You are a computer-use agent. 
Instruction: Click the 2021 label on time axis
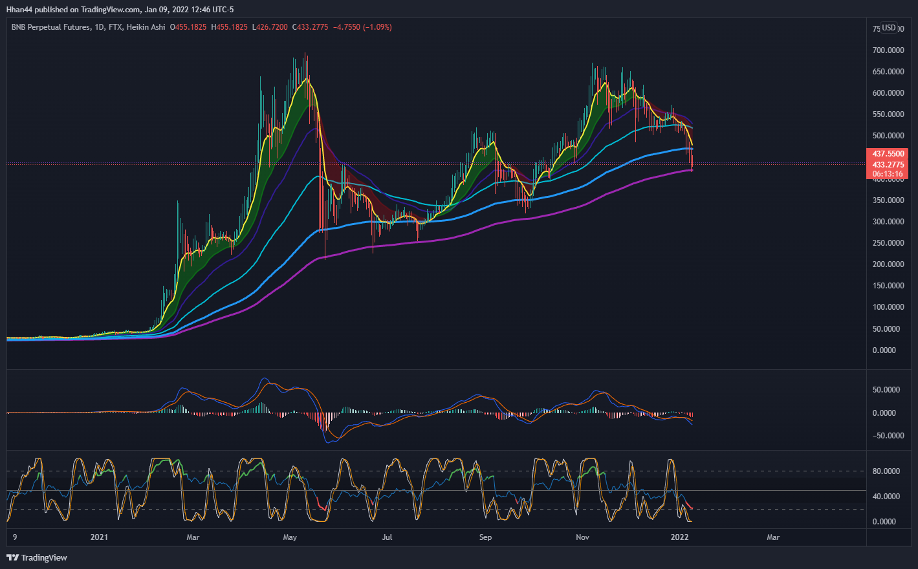(x=99, y=537)
